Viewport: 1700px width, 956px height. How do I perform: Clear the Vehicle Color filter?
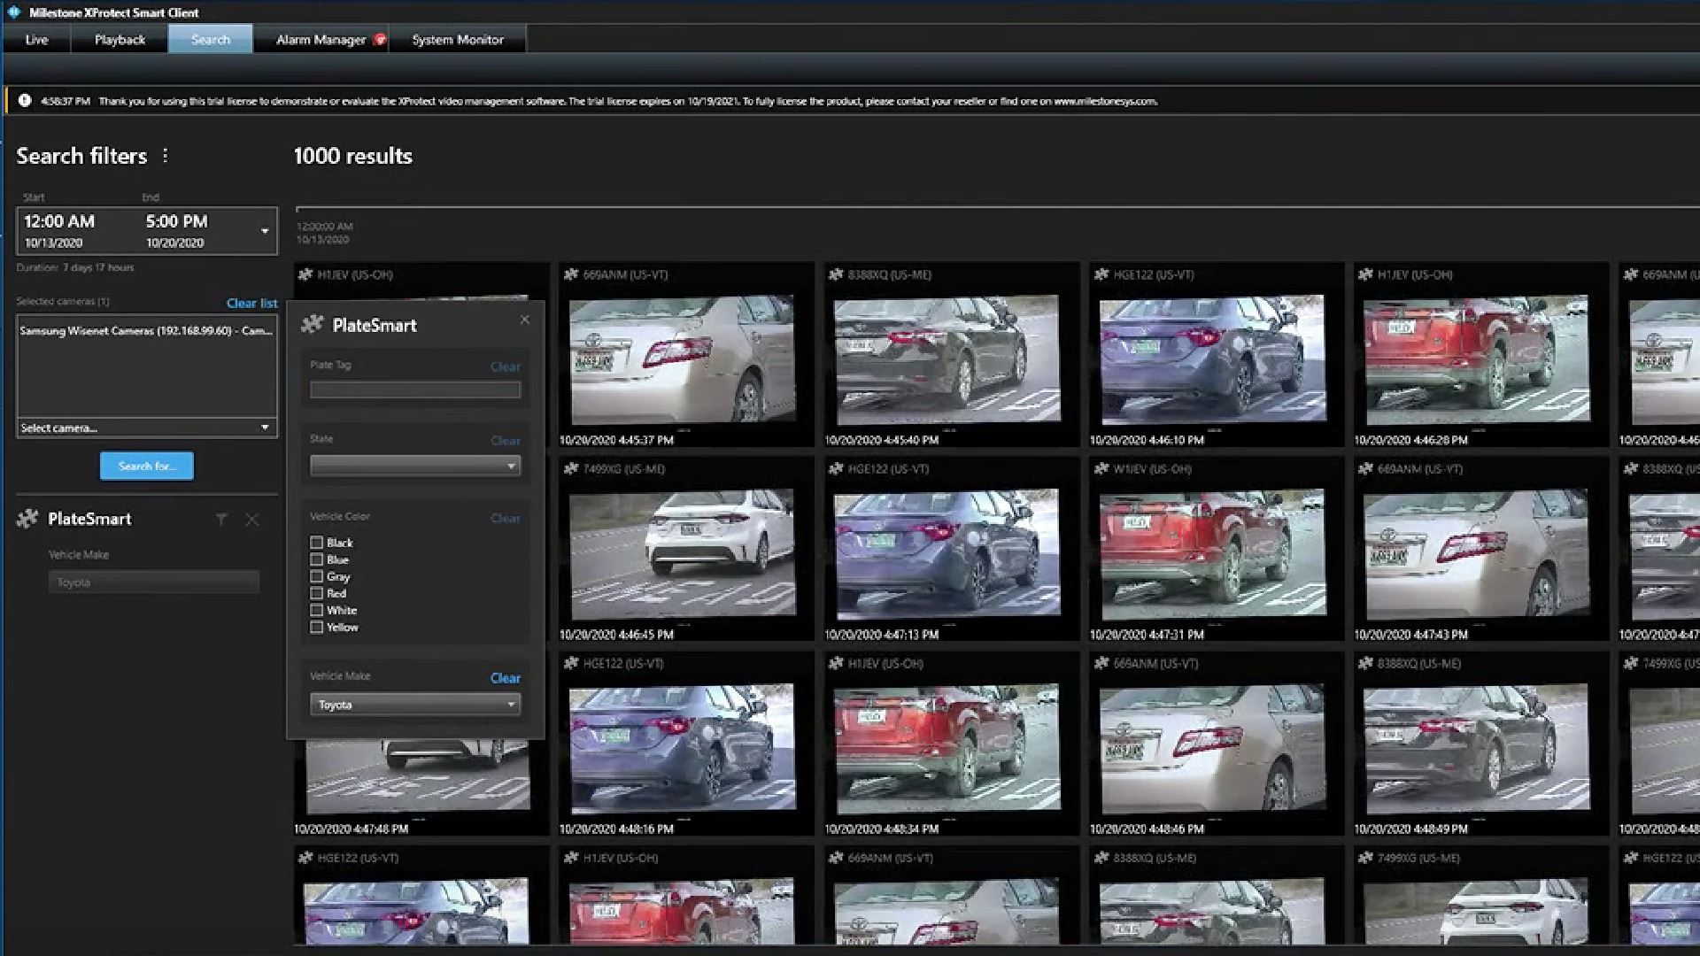pos(506,518)
